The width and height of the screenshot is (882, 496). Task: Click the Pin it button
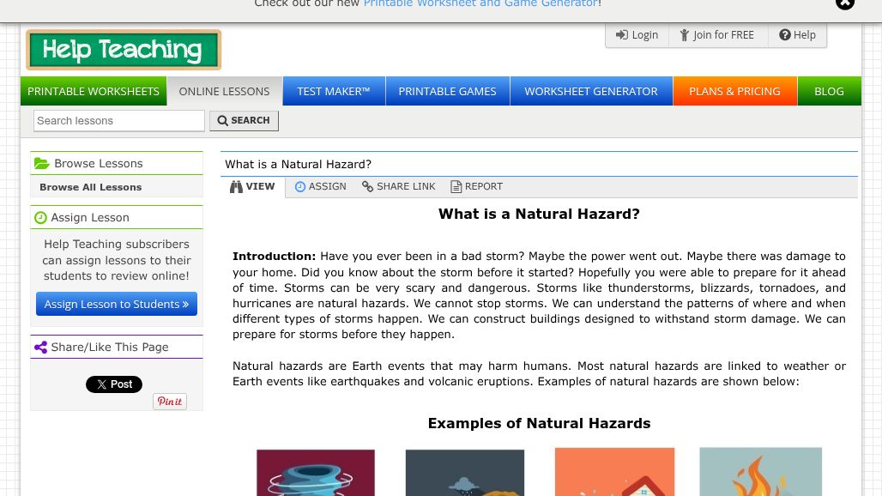pyautogui.click(x=169, y=401)
